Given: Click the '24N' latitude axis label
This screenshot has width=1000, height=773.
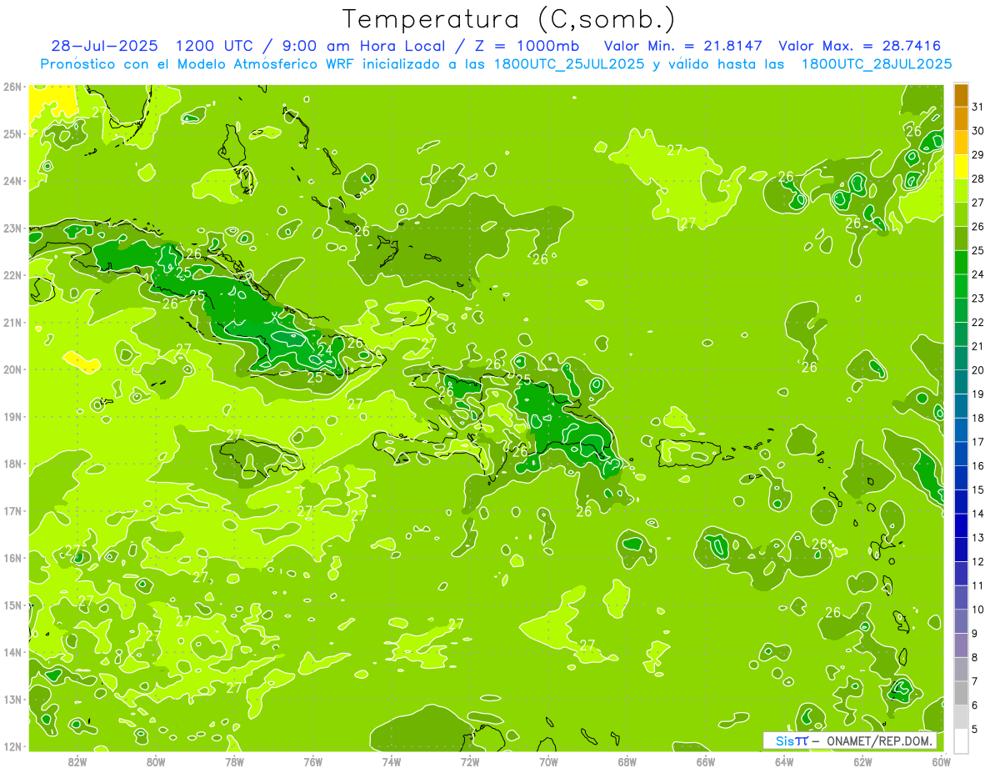Looking at the screenshot, I should (12, 181).
